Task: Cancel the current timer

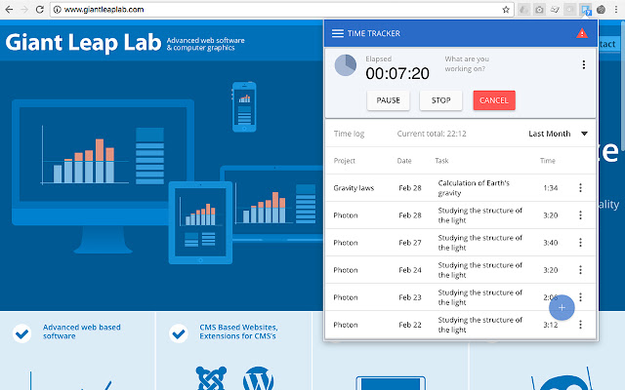Action: click(494, 100)
